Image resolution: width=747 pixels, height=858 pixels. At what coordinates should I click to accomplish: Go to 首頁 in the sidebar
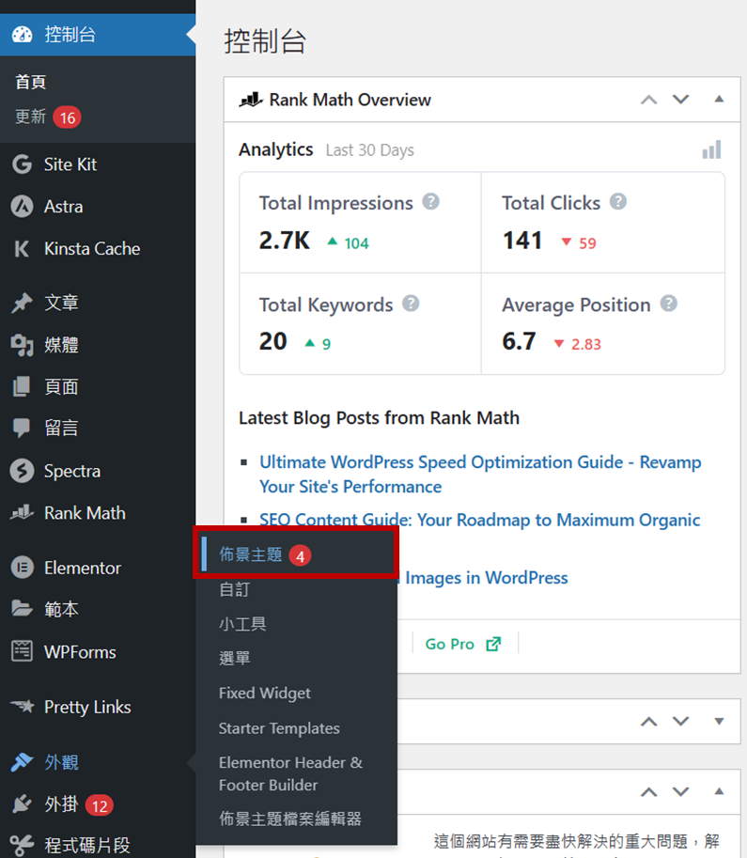[31, 82]
